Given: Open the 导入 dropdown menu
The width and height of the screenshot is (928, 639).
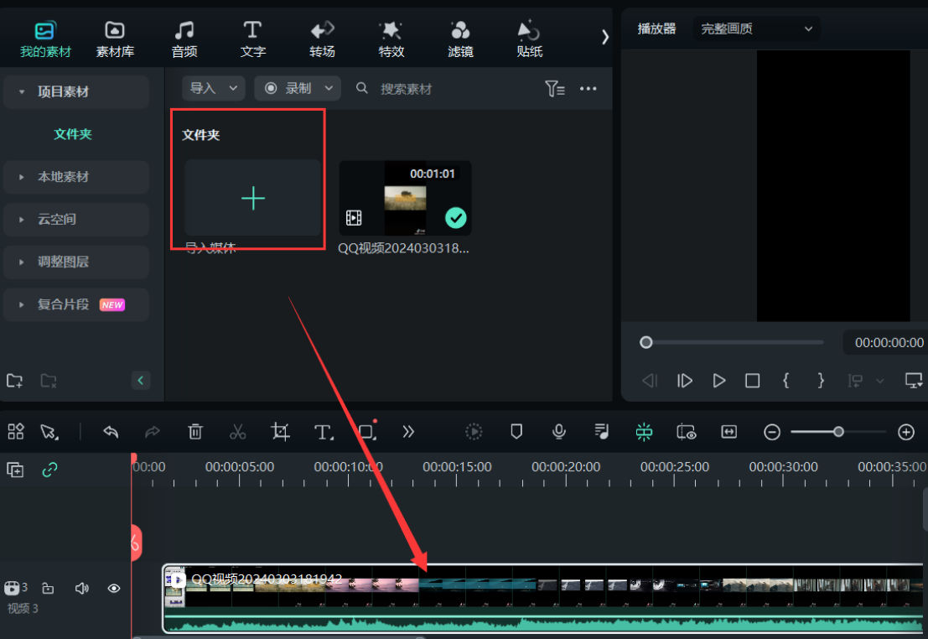Looking at the screenshot, I should (x=214, y=88).
